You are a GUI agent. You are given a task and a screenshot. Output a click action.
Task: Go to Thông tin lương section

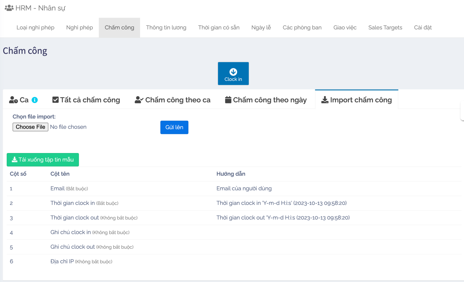(166, 28)
